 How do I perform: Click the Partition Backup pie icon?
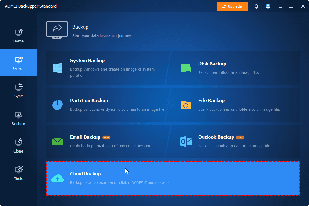point(58,105)
